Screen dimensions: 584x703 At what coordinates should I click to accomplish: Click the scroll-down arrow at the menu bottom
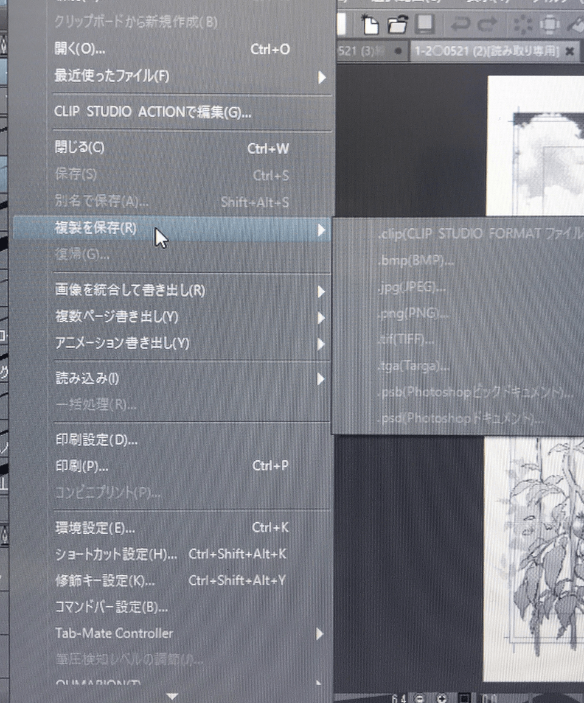[x=172, y=694]
